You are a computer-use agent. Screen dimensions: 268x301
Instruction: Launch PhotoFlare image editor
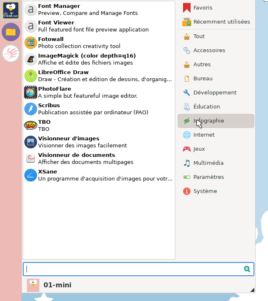coord(99,92)
